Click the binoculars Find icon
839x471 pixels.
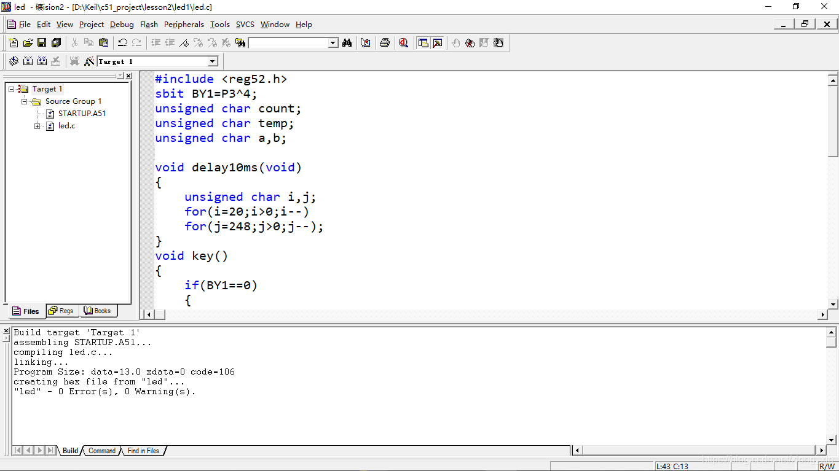[347, 43]
